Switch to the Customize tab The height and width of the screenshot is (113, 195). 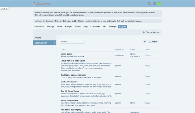tap(95, 27)
